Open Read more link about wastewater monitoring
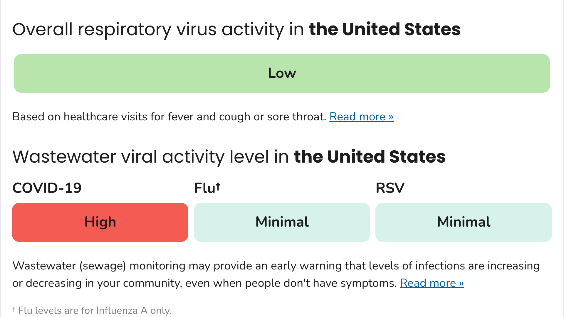 coord(432,283)
